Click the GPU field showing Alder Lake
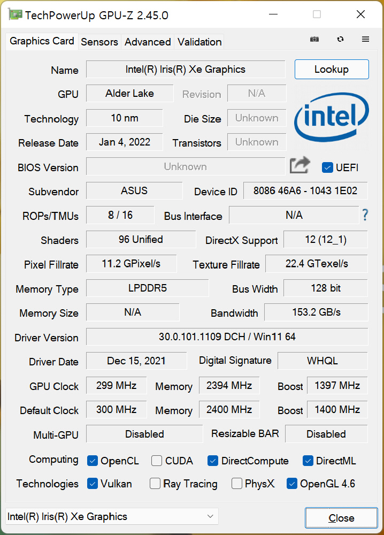The width and height of the screenshot is (384, 535). 129,93
